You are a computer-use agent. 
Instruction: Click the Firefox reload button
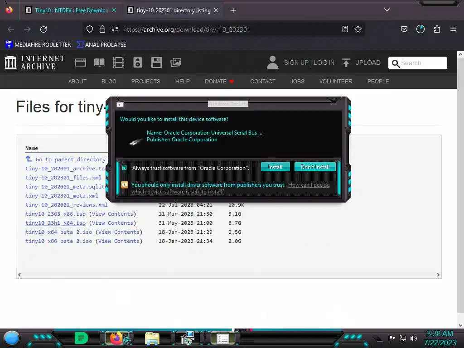(43, 29)
